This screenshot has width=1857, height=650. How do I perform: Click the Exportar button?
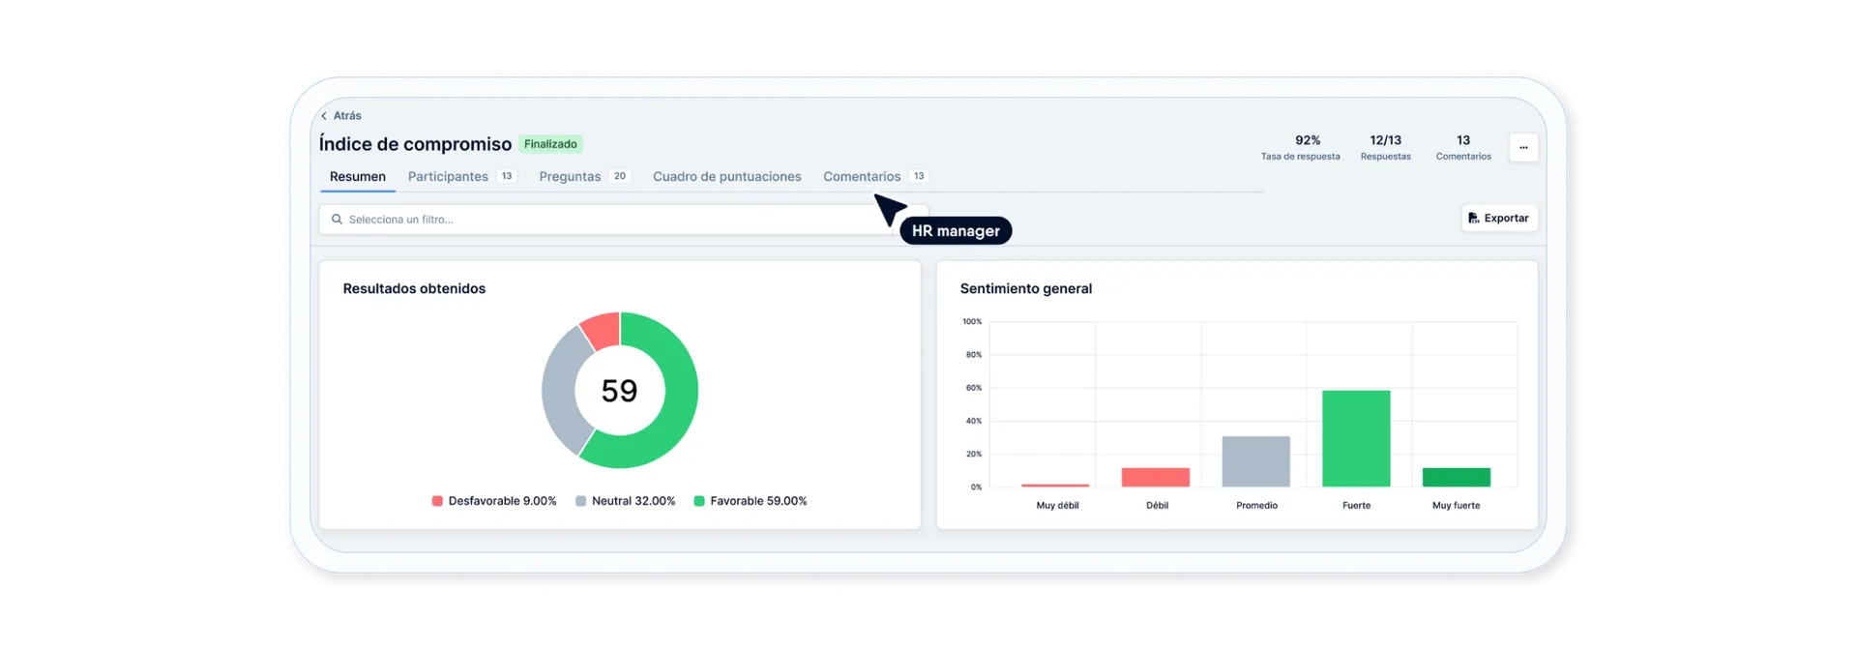click(x=1499, y=219)
